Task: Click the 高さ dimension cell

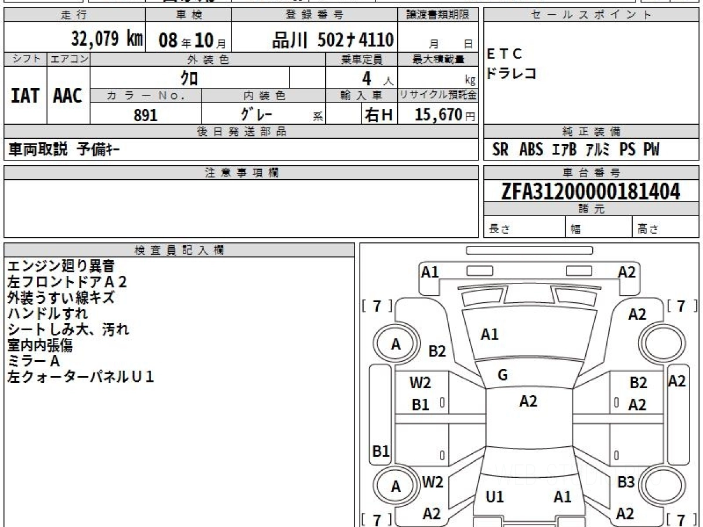Action: click(666, 228)
